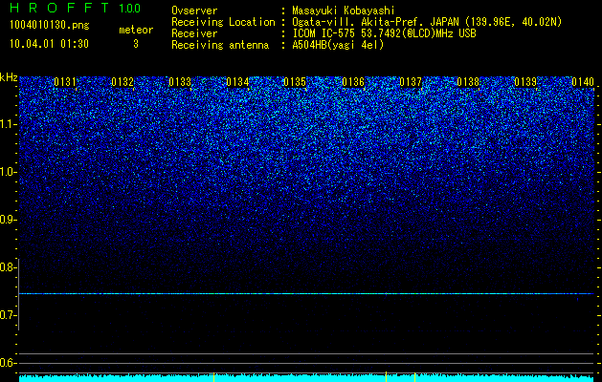
Task: Click the 0.7 frequency axis label
Action: [7, 315]
